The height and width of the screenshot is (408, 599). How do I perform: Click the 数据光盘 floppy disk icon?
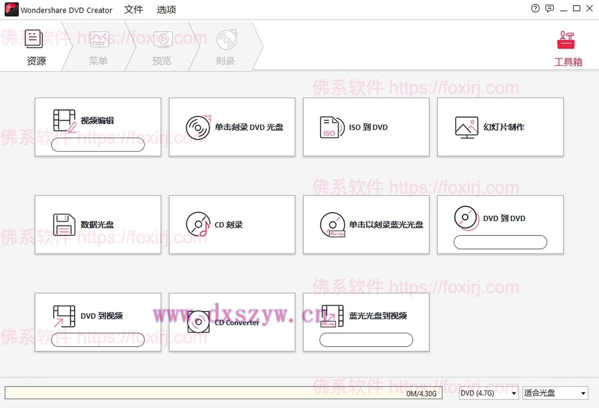pyautogui.click(x=64, y=224)
